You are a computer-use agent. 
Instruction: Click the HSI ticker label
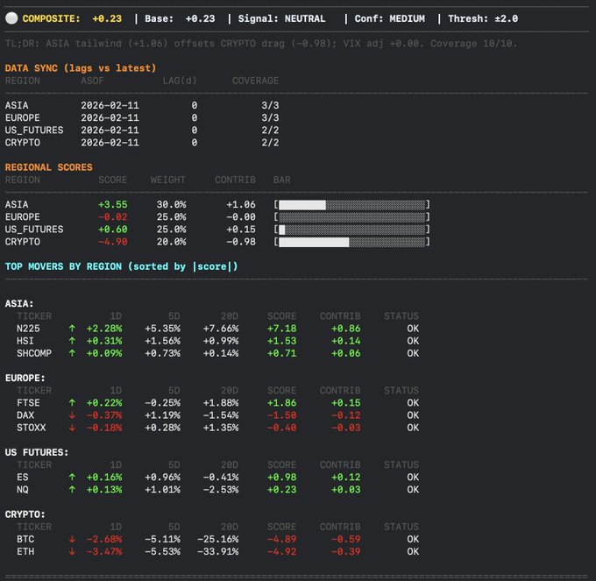pos(25,341)
